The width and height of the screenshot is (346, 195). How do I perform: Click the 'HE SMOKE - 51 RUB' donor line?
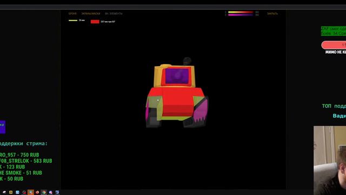pyautogui.click(x=21, y=173)
